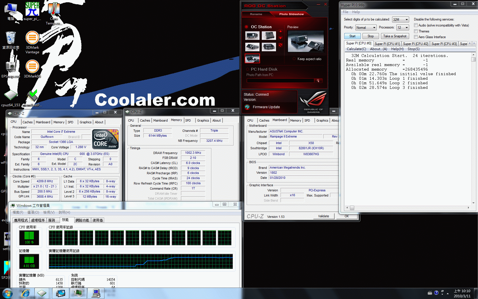Image resolution: width=478 pixels, height=299 pixels.
Task: Launch Internet Explorer from the taskbar
Action: pos(25,293)
